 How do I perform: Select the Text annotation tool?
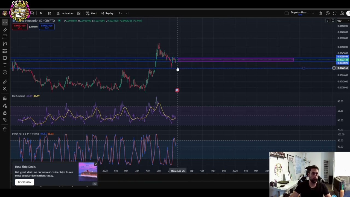[x=5, y=65]
